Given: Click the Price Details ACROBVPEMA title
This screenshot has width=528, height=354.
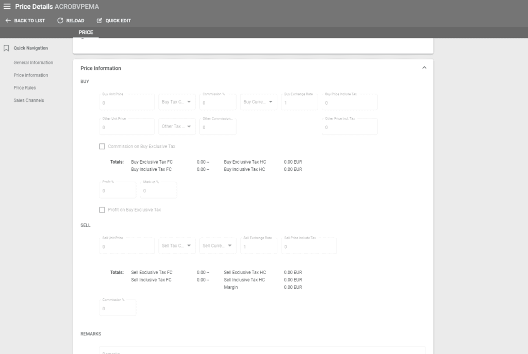Looking at the screenshot, I should [57, 7].
